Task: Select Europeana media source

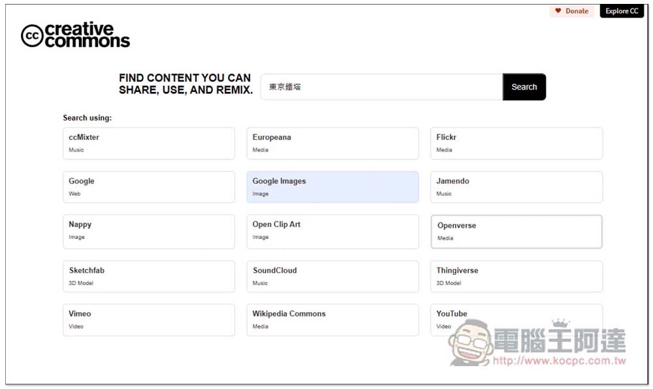Action: click(333, 144)
